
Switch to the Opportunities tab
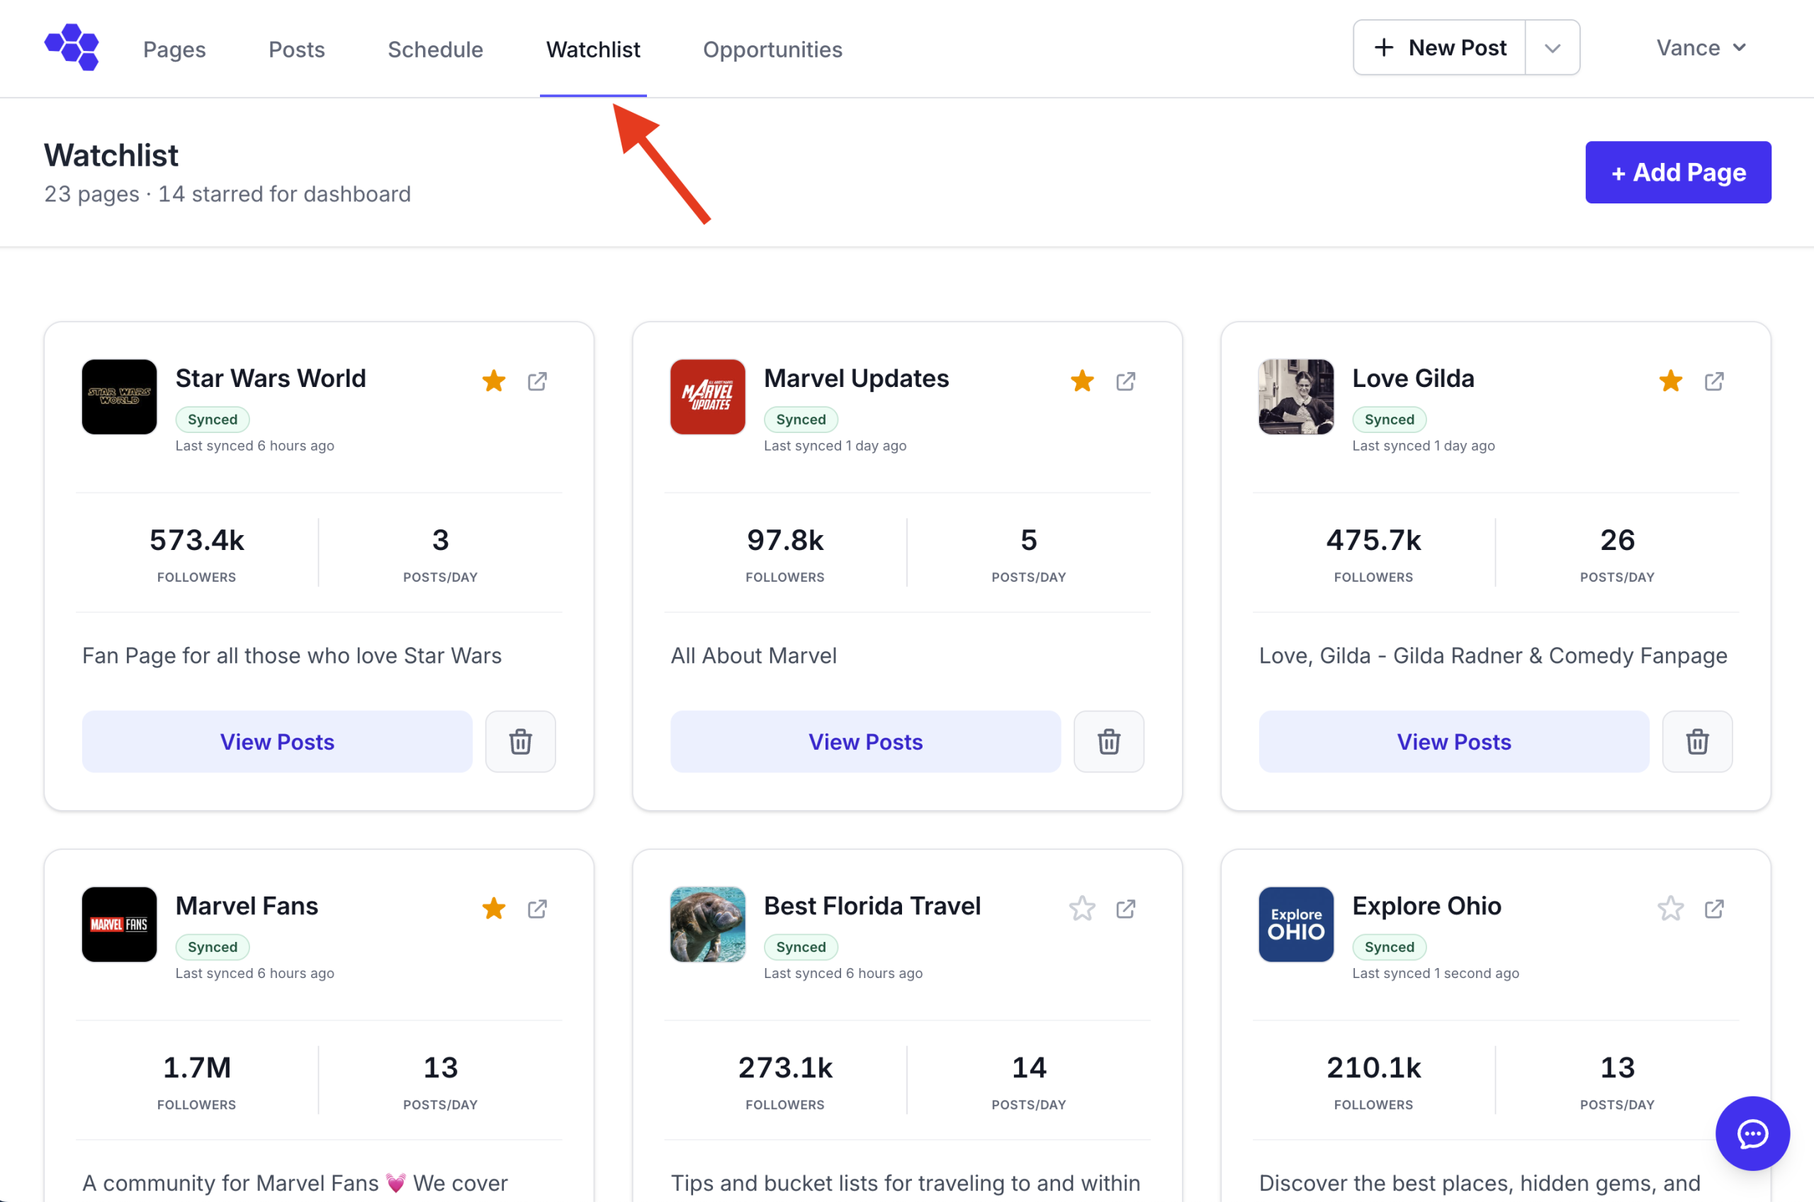click(772, 49)
